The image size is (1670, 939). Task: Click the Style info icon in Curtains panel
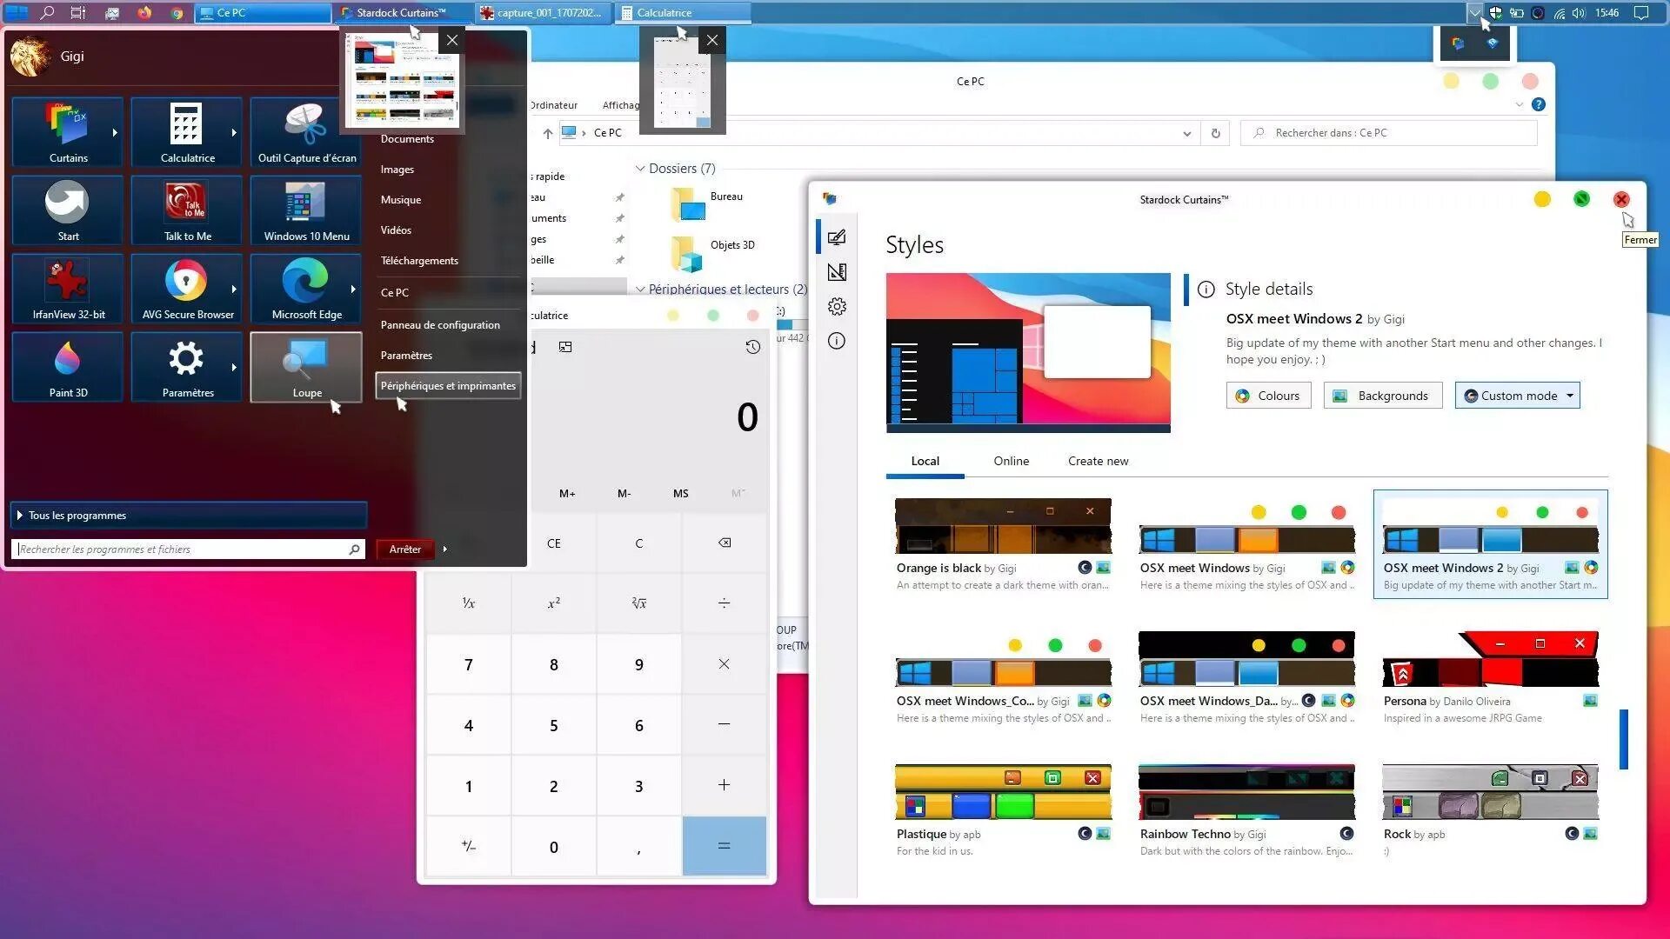[x=838, y=341]
